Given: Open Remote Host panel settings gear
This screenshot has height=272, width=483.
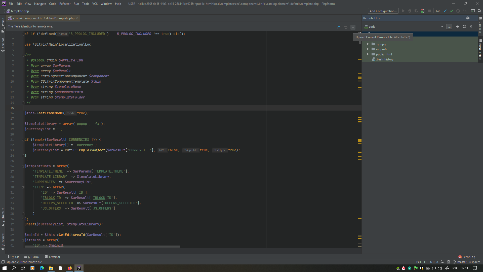Looking at the screenshot, I should 468,18.
